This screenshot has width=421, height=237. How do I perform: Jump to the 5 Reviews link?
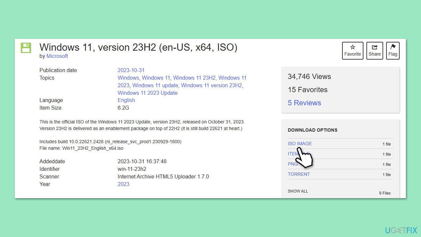(x=304, y=103)
